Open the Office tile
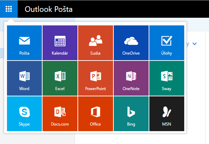The image size is (209, 144). click(96, 114)
